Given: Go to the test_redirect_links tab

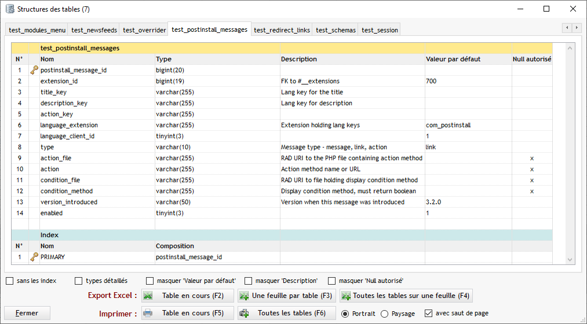Looking at the screenshot, I should click(x=282, y=30).
